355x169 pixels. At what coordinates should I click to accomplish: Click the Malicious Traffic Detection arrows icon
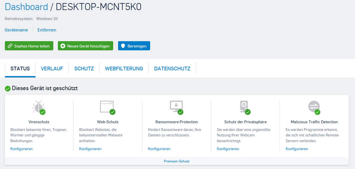[x=314, y=107]
